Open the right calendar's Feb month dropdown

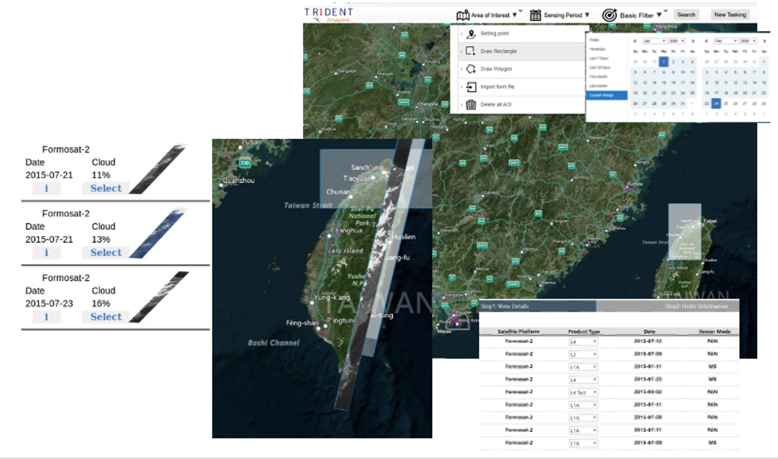(x=725, y=41)
